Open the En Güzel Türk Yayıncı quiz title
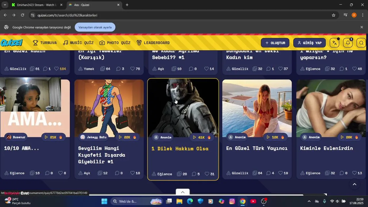This screenshot has height=207, width=368. (257, 148)
